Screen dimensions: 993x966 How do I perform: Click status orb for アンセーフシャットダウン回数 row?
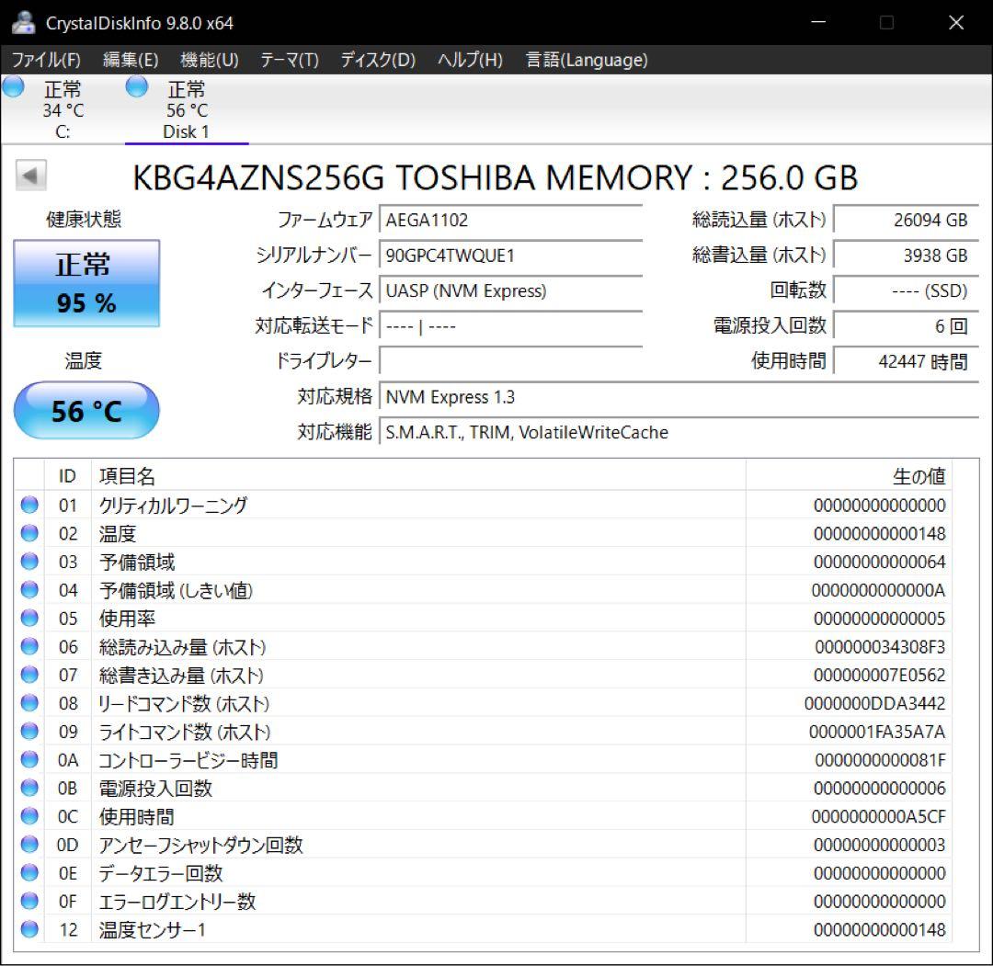pyautogui.click(x=29, y=844)
